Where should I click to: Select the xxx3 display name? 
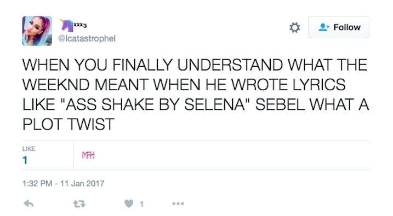tap(80, 25)
